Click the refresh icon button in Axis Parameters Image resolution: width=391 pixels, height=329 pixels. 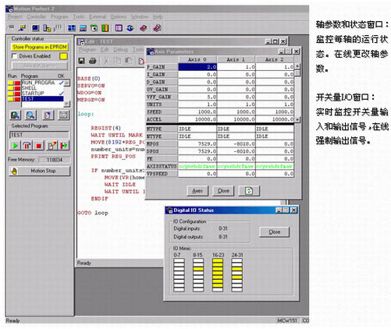click(x=249, y=191)
